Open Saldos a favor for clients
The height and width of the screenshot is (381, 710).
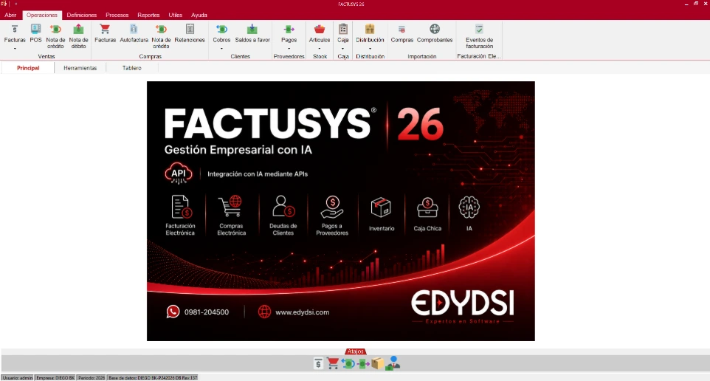(252, 34)
